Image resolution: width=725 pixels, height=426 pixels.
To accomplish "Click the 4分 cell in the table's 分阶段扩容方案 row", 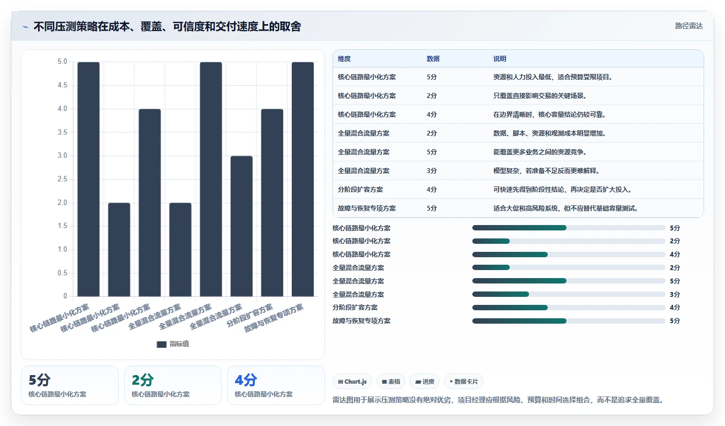I will coord(432,190).
